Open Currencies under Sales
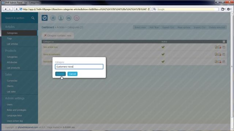Viewport: 234px width, 131px height. point(12,81)
